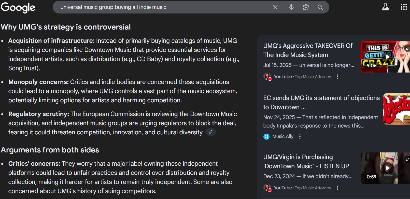The width and height of the screenshot is (410, 199).
Task: Open the Google logo homepage link
Action: pyautogui.click(x=18, y=7)
